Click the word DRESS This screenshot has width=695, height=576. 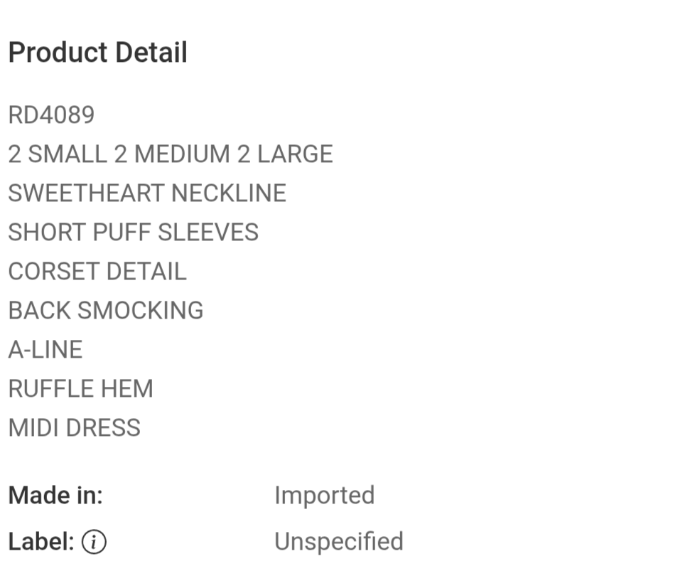[x=103, y=428]
